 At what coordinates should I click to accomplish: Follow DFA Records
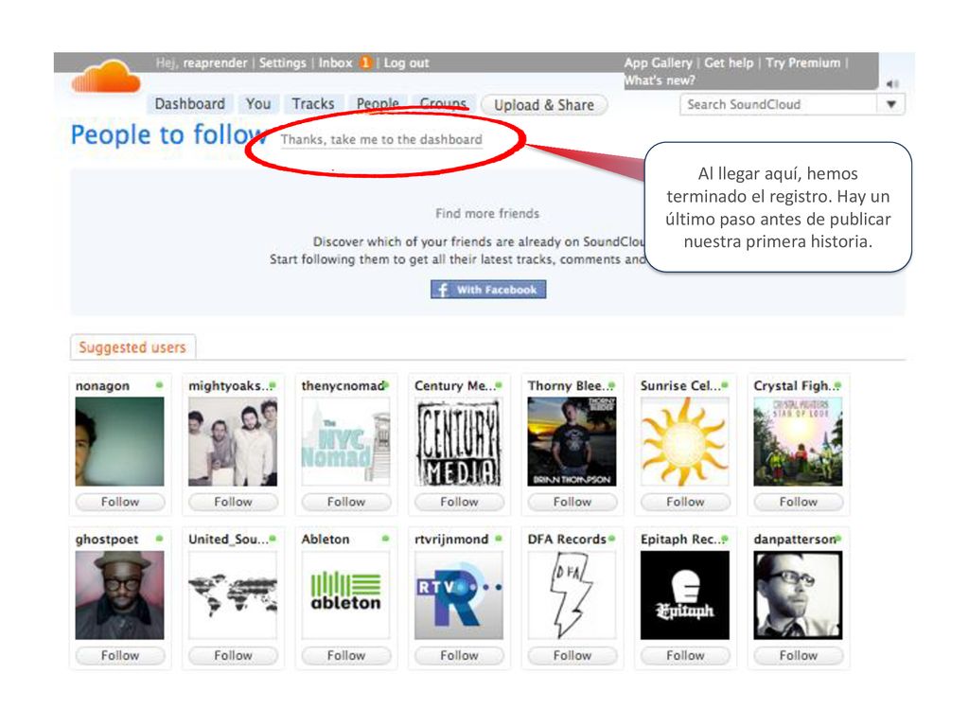573,655
